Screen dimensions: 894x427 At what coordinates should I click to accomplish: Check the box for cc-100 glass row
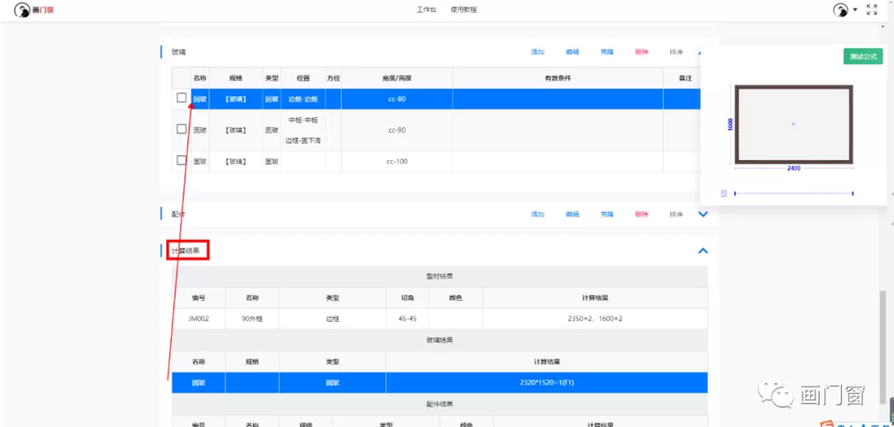click(182, 160)
